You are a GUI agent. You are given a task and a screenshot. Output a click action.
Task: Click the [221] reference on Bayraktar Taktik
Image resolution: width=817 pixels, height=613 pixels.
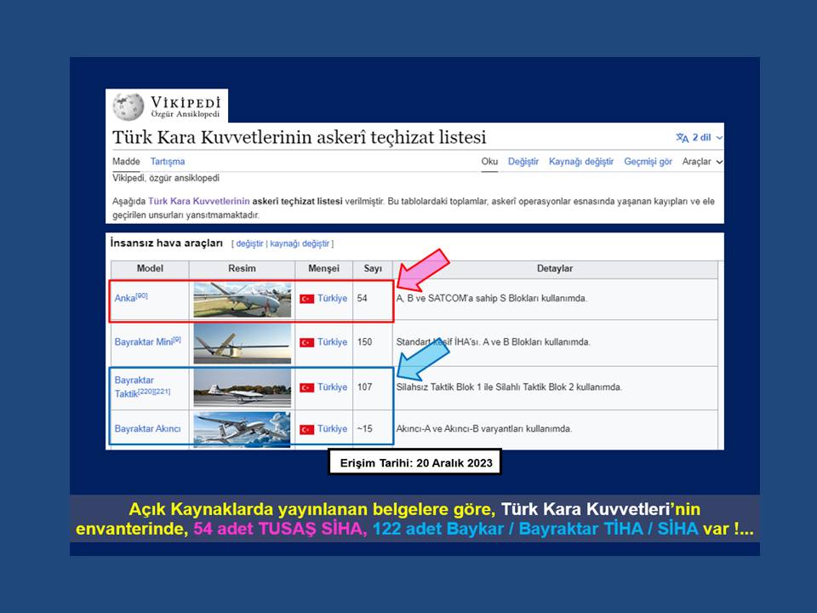point(162,391)
